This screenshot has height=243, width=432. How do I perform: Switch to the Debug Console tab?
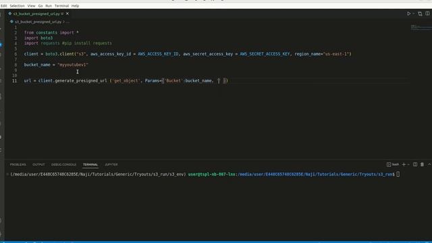pyautogui.click(x=63, y=165)
